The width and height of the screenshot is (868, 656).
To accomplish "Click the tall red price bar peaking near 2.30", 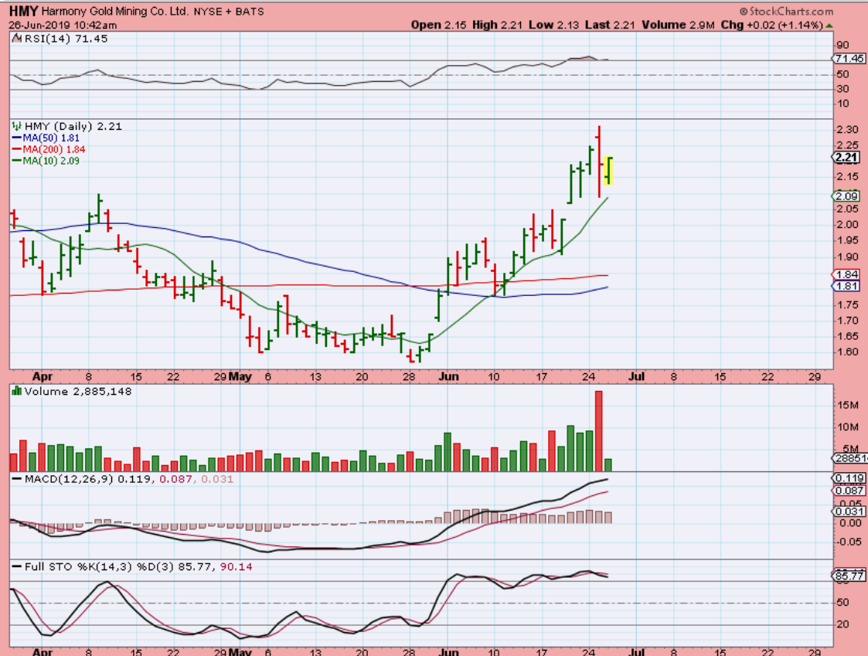I will 600,161.
